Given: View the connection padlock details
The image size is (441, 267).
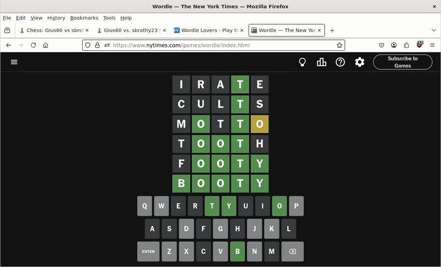Looking at the screenshot, I should [x=98, y=45].
